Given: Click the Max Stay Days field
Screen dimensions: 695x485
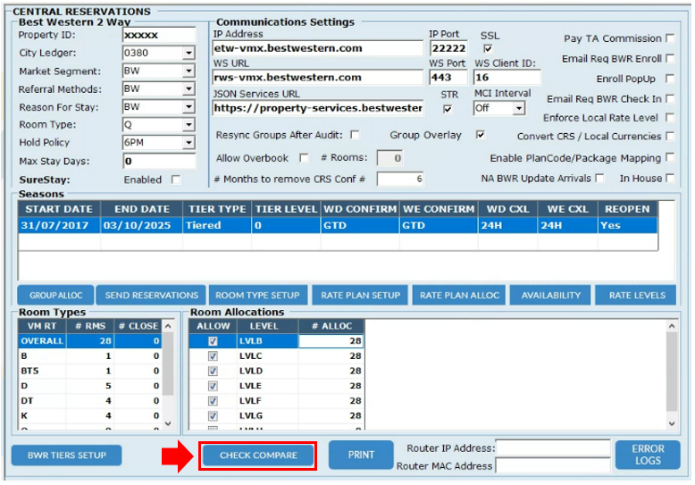Looking at the screenshot, I should tap(159, 161).
